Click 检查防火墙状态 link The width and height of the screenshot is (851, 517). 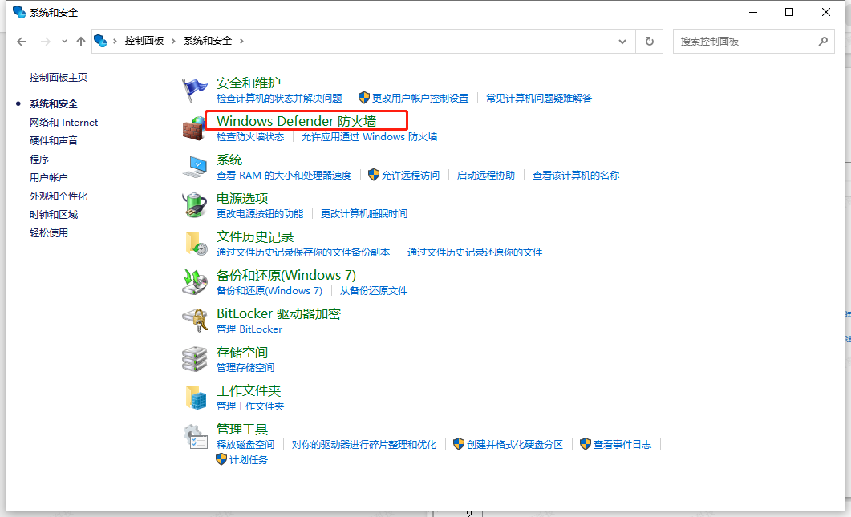(250, 137)
